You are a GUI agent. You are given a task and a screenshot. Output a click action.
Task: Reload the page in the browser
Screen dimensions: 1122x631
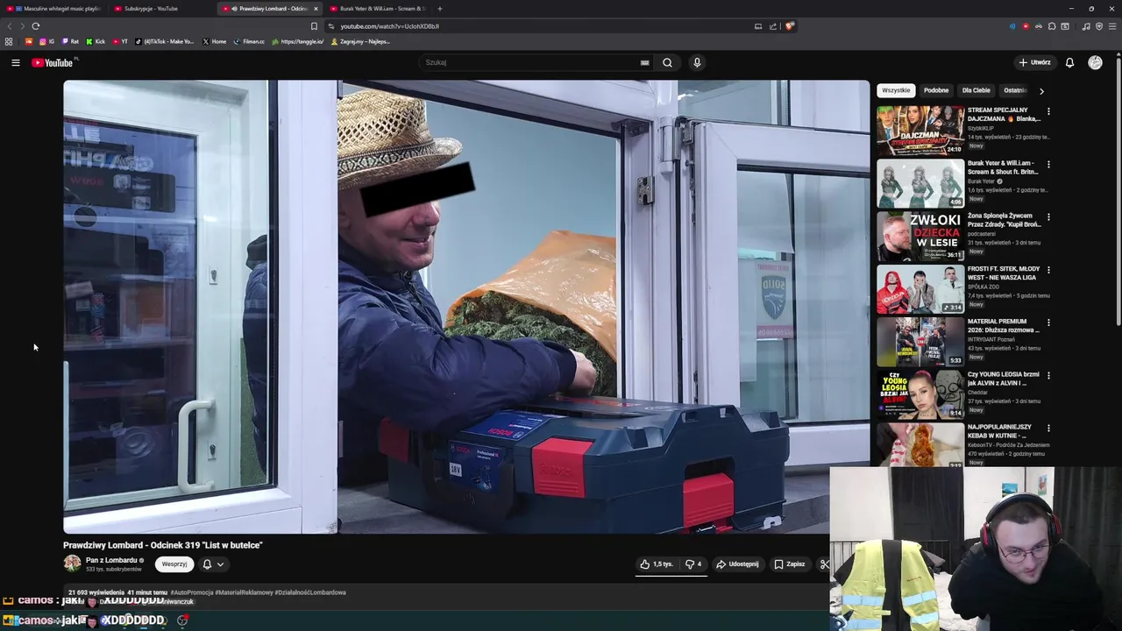pyautogui.click(x=36, y=26)
